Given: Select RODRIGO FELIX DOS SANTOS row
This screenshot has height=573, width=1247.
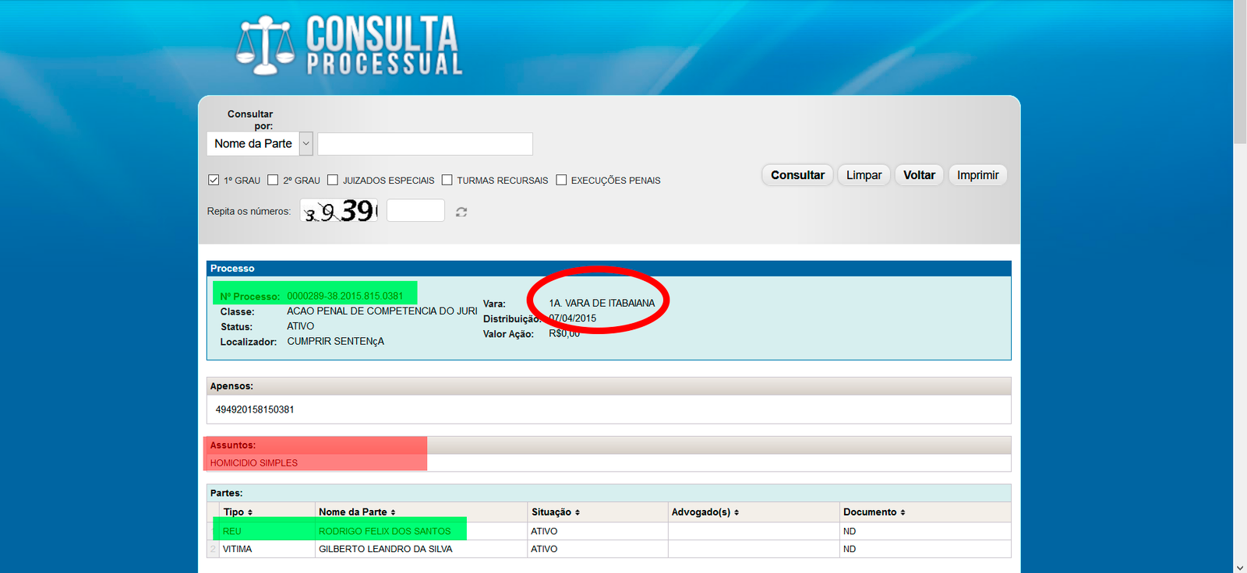Looking at the screenshot, I should coord(608,531).
